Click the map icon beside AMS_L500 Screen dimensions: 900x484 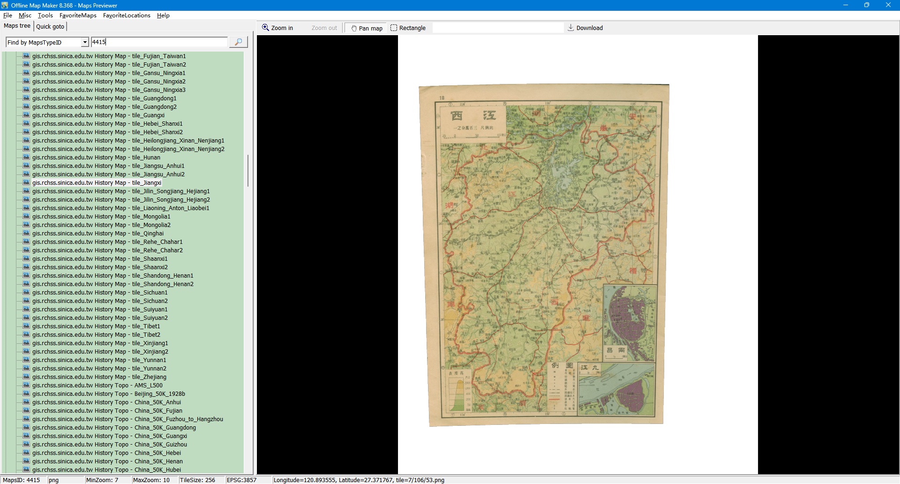[x=26, y=386]
